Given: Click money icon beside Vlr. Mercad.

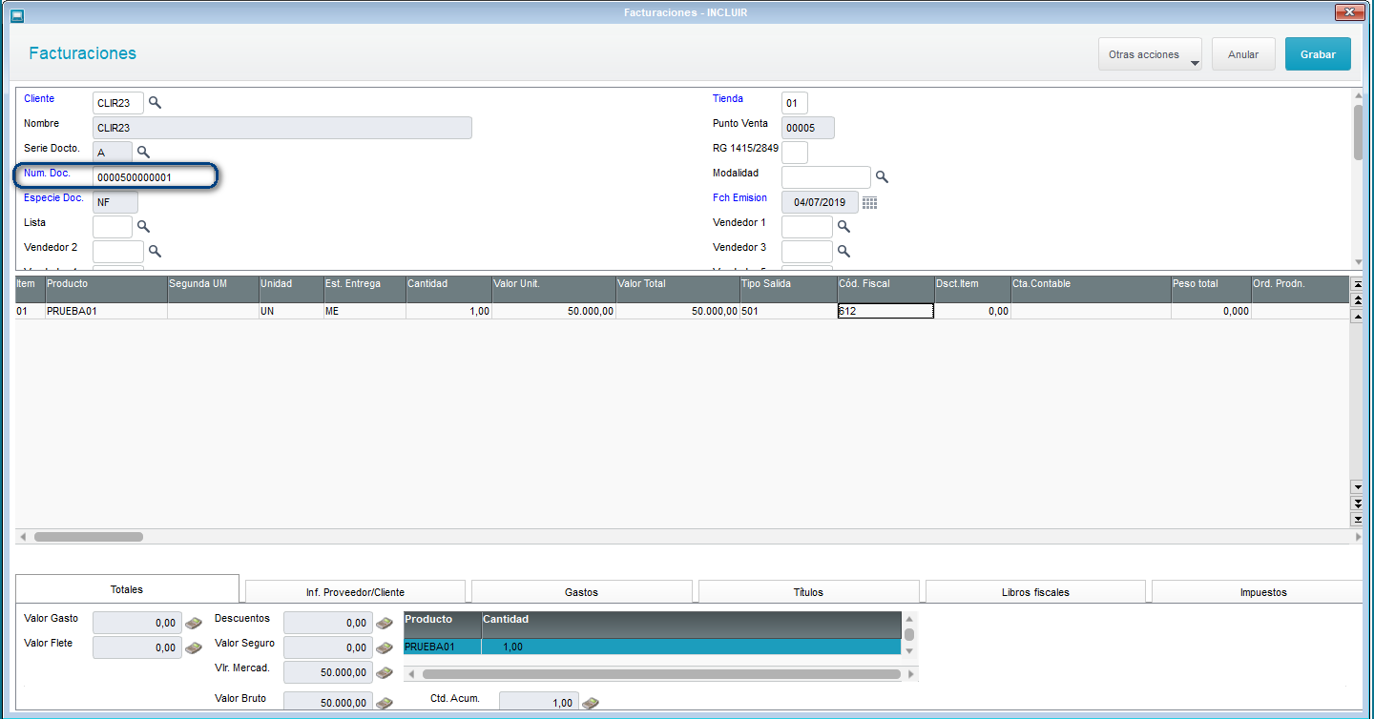Looking at the screenshot, I should tap(385, 672).
